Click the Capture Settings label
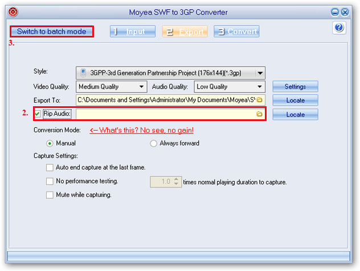Screen dimensions: 360x271 coord(56,156)
